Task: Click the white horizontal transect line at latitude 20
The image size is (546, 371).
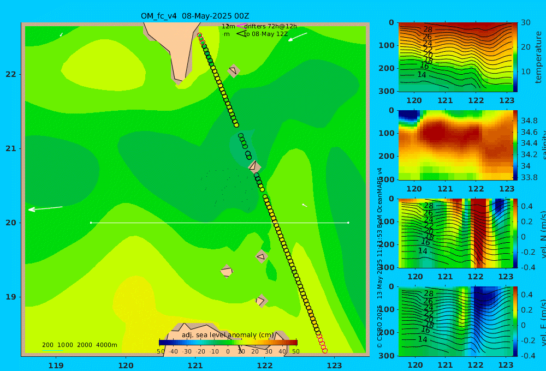Action: tap(219, 223)
